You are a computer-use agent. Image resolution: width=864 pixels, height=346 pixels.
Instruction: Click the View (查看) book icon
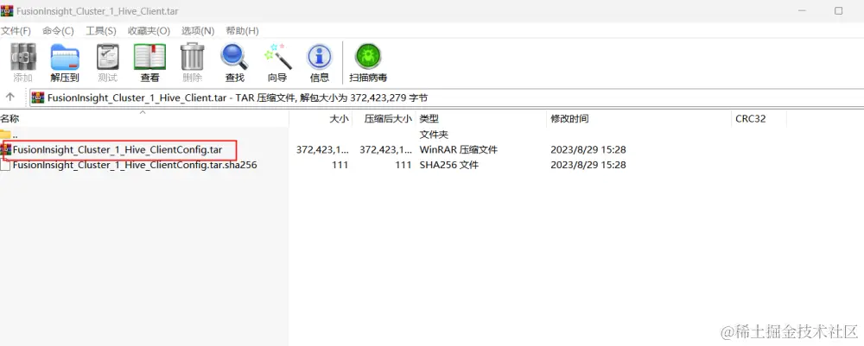pyautogui.click(x=149, y=57)
